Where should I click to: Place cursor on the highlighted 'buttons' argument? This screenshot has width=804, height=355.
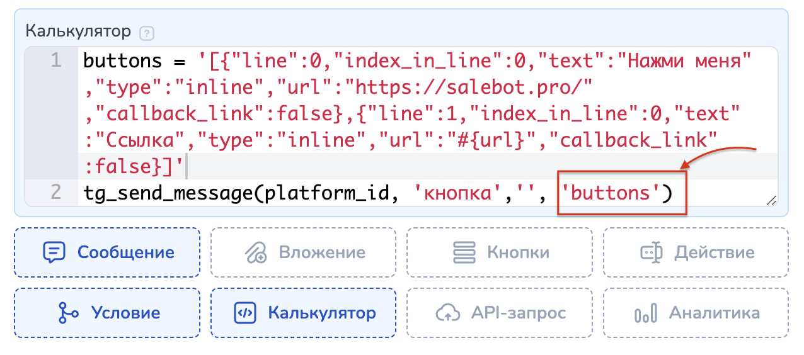(x=609, y=193)
